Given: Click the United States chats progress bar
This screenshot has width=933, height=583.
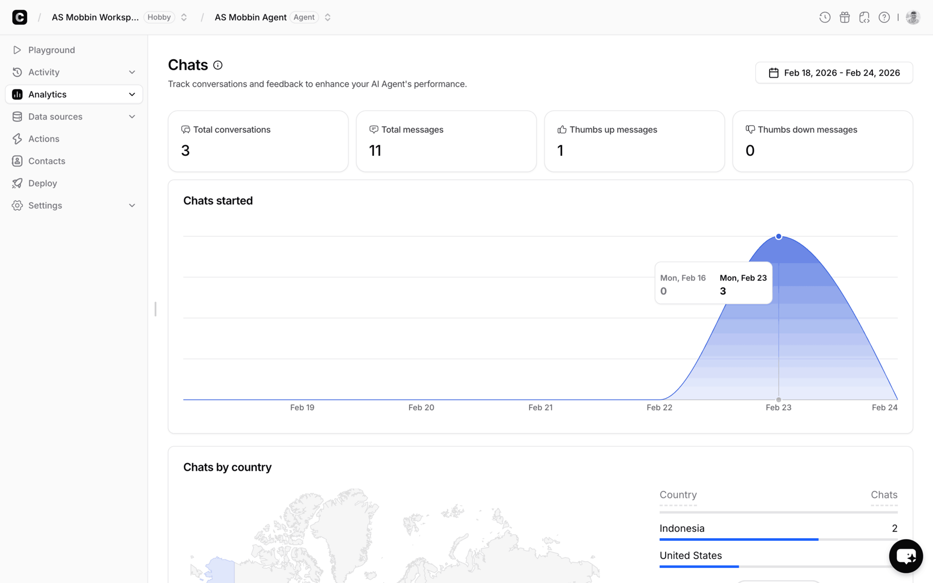Looking at the screenshot, I should click(x=778, y=566).
